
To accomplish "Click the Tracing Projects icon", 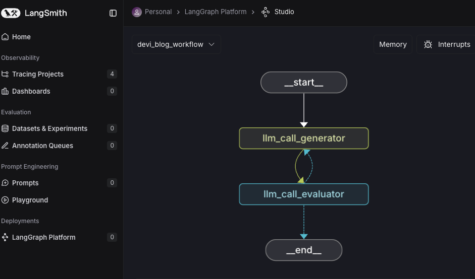I will point(5,74).
